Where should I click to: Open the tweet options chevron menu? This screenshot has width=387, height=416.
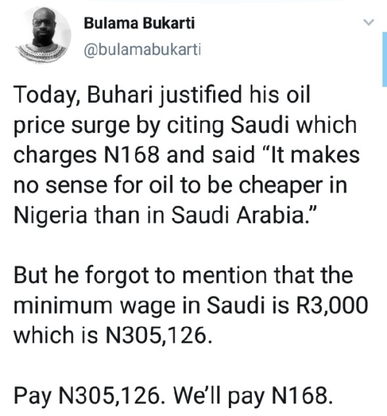pyautogui.click(x=369, y=22)
